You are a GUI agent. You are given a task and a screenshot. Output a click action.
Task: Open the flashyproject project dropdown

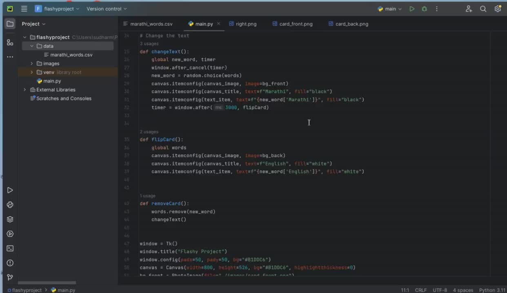pyautogui.click(x=57, y=9)
